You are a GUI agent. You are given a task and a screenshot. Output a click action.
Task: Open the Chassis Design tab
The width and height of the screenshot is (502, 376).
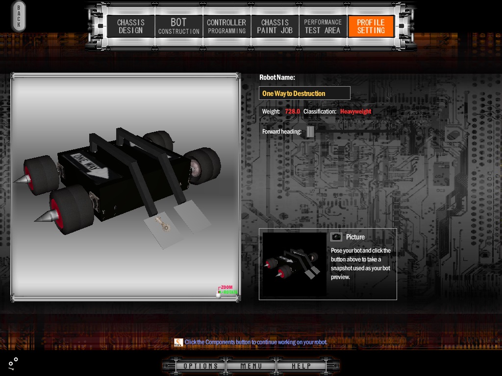131,26
